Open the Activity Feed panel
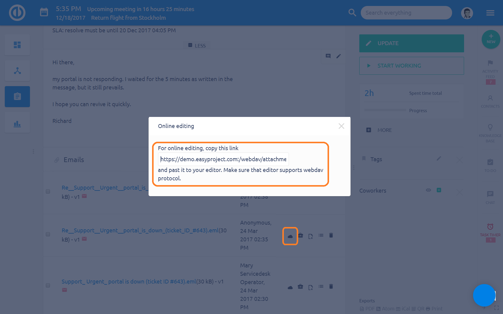The height and width of the screenshot is (314, 503). click(490, 72)
